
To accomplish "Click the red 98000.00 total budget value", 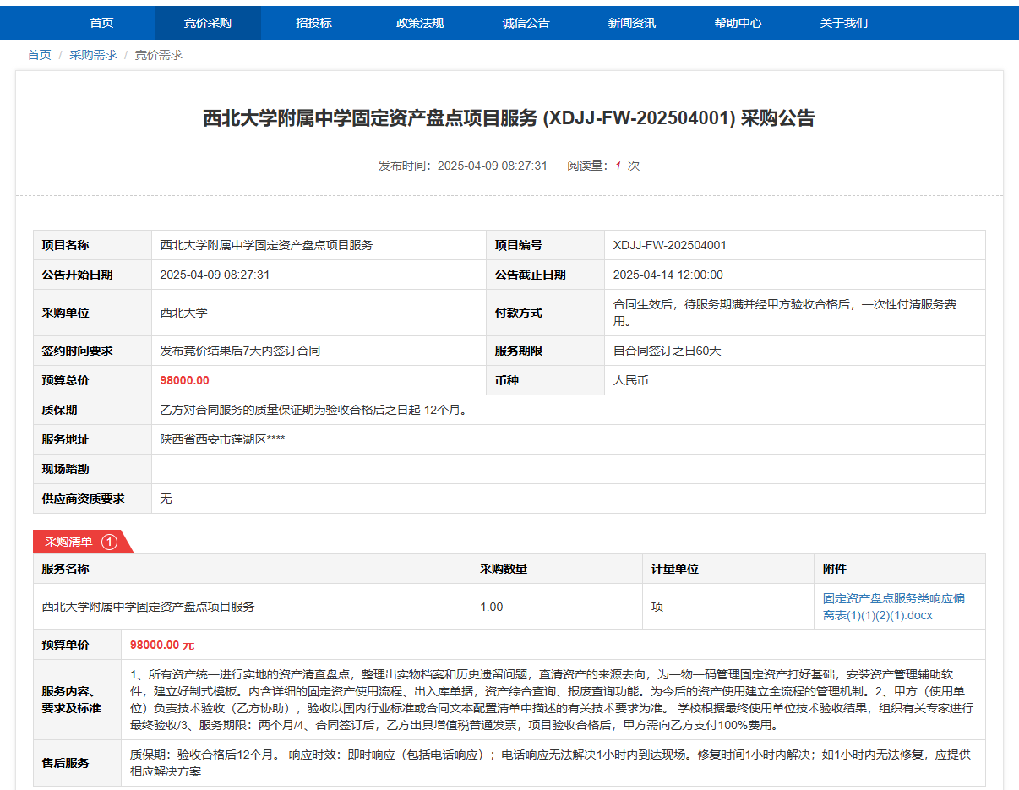I will (184, 380).
